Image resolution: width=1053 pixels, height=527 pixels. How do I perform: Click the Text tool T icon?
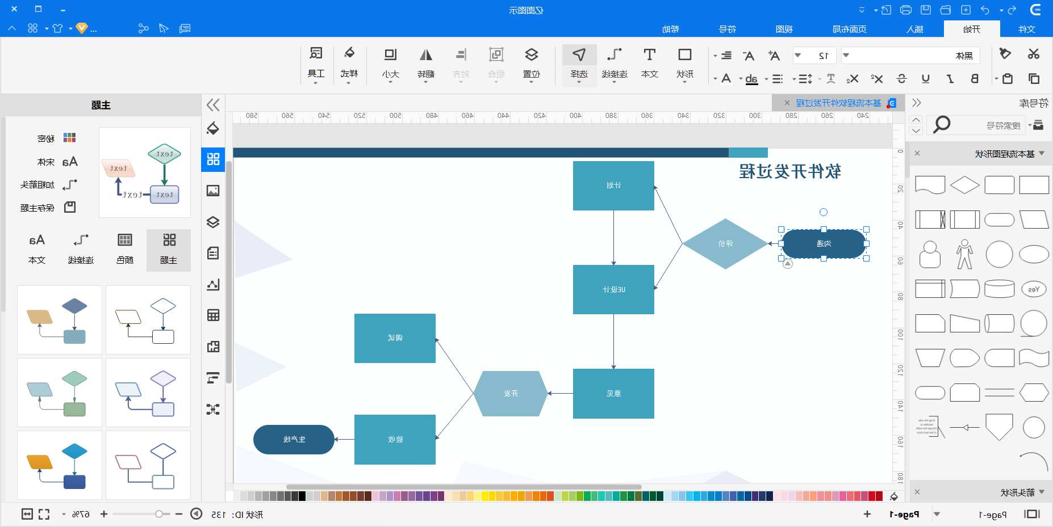(x=650, y=54)
